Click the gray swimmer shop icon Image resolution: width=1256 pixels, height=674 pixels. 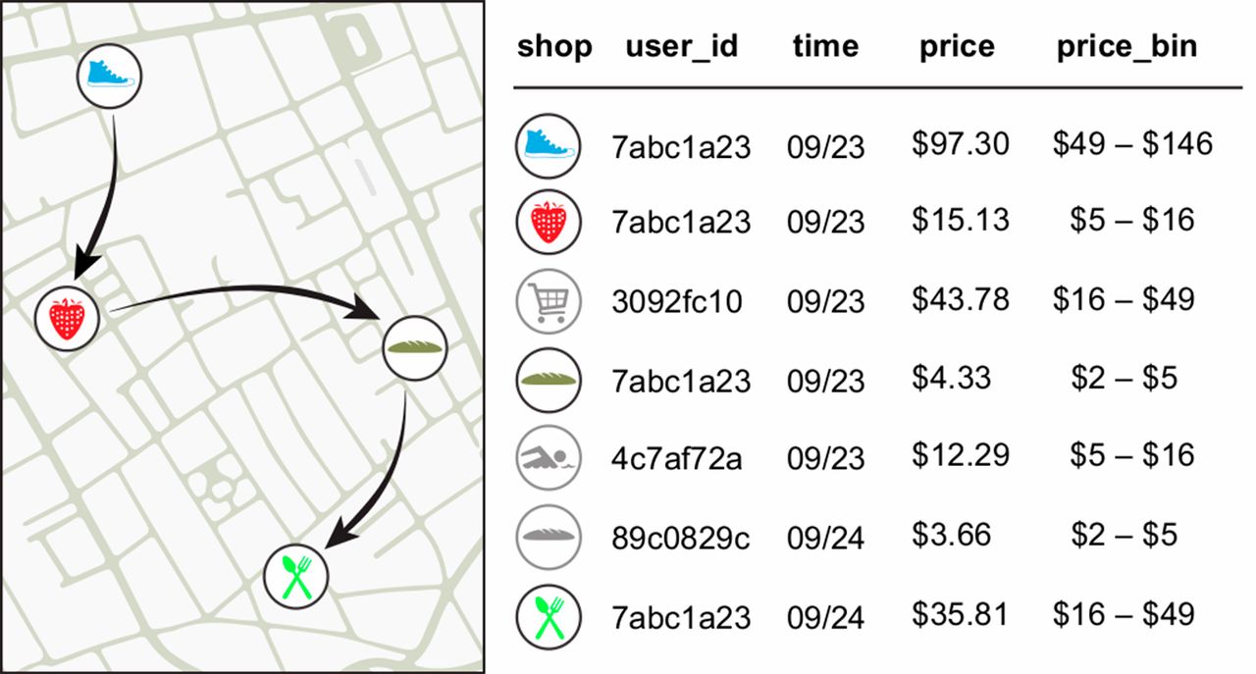549,457
